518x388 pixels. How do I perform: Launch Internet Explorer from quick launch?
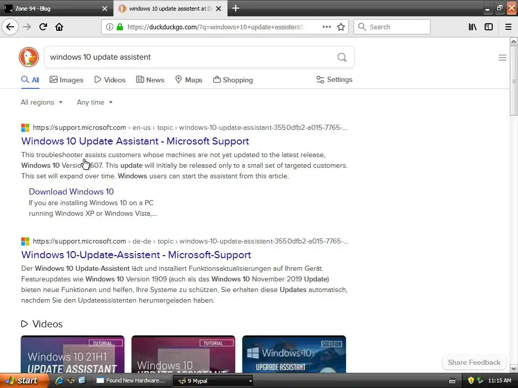point(59,381)
